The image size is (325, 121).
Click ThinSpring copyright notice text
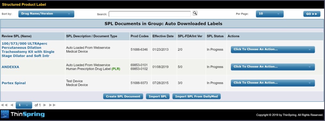click(289, 115)
